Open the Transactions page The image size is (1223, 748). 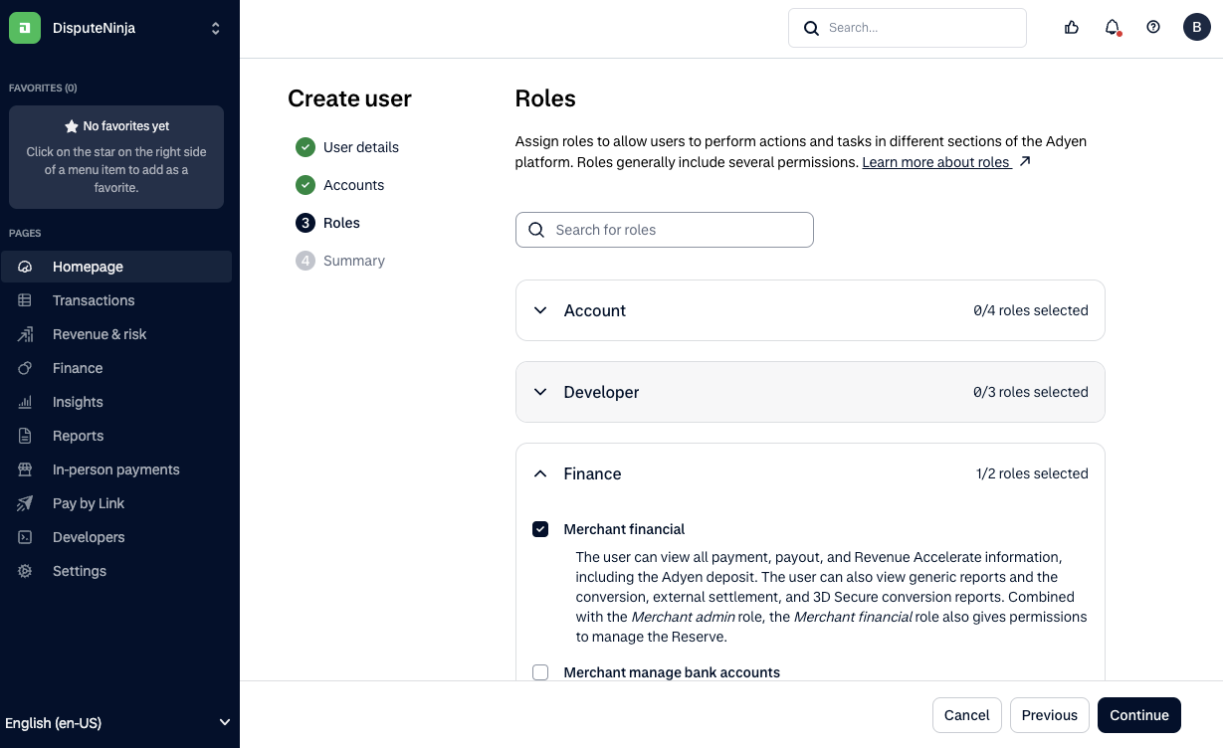tap(116, 300)
